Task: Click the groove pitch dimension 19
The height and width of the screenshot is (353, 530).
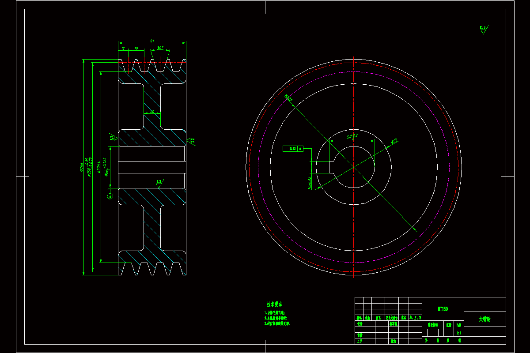Action: (x=136, y=48)
